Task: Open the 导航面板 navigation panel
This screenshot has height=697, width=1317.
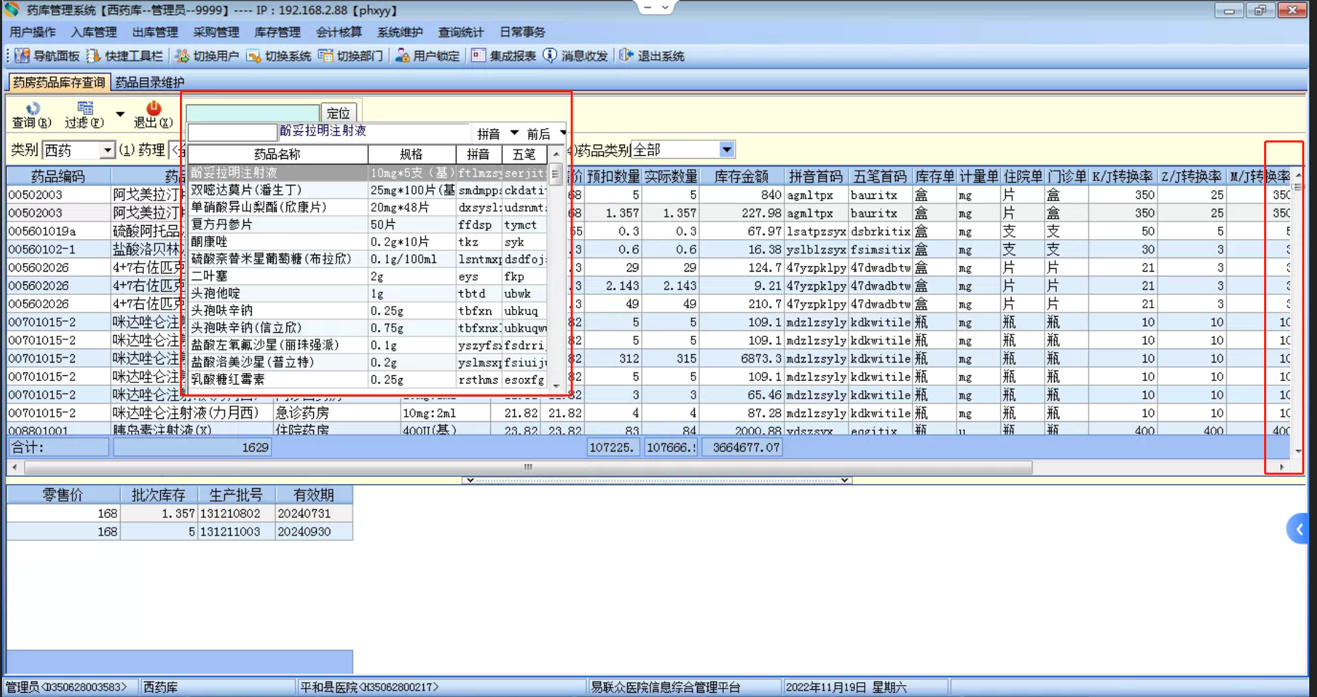Action: pos(47,56)
